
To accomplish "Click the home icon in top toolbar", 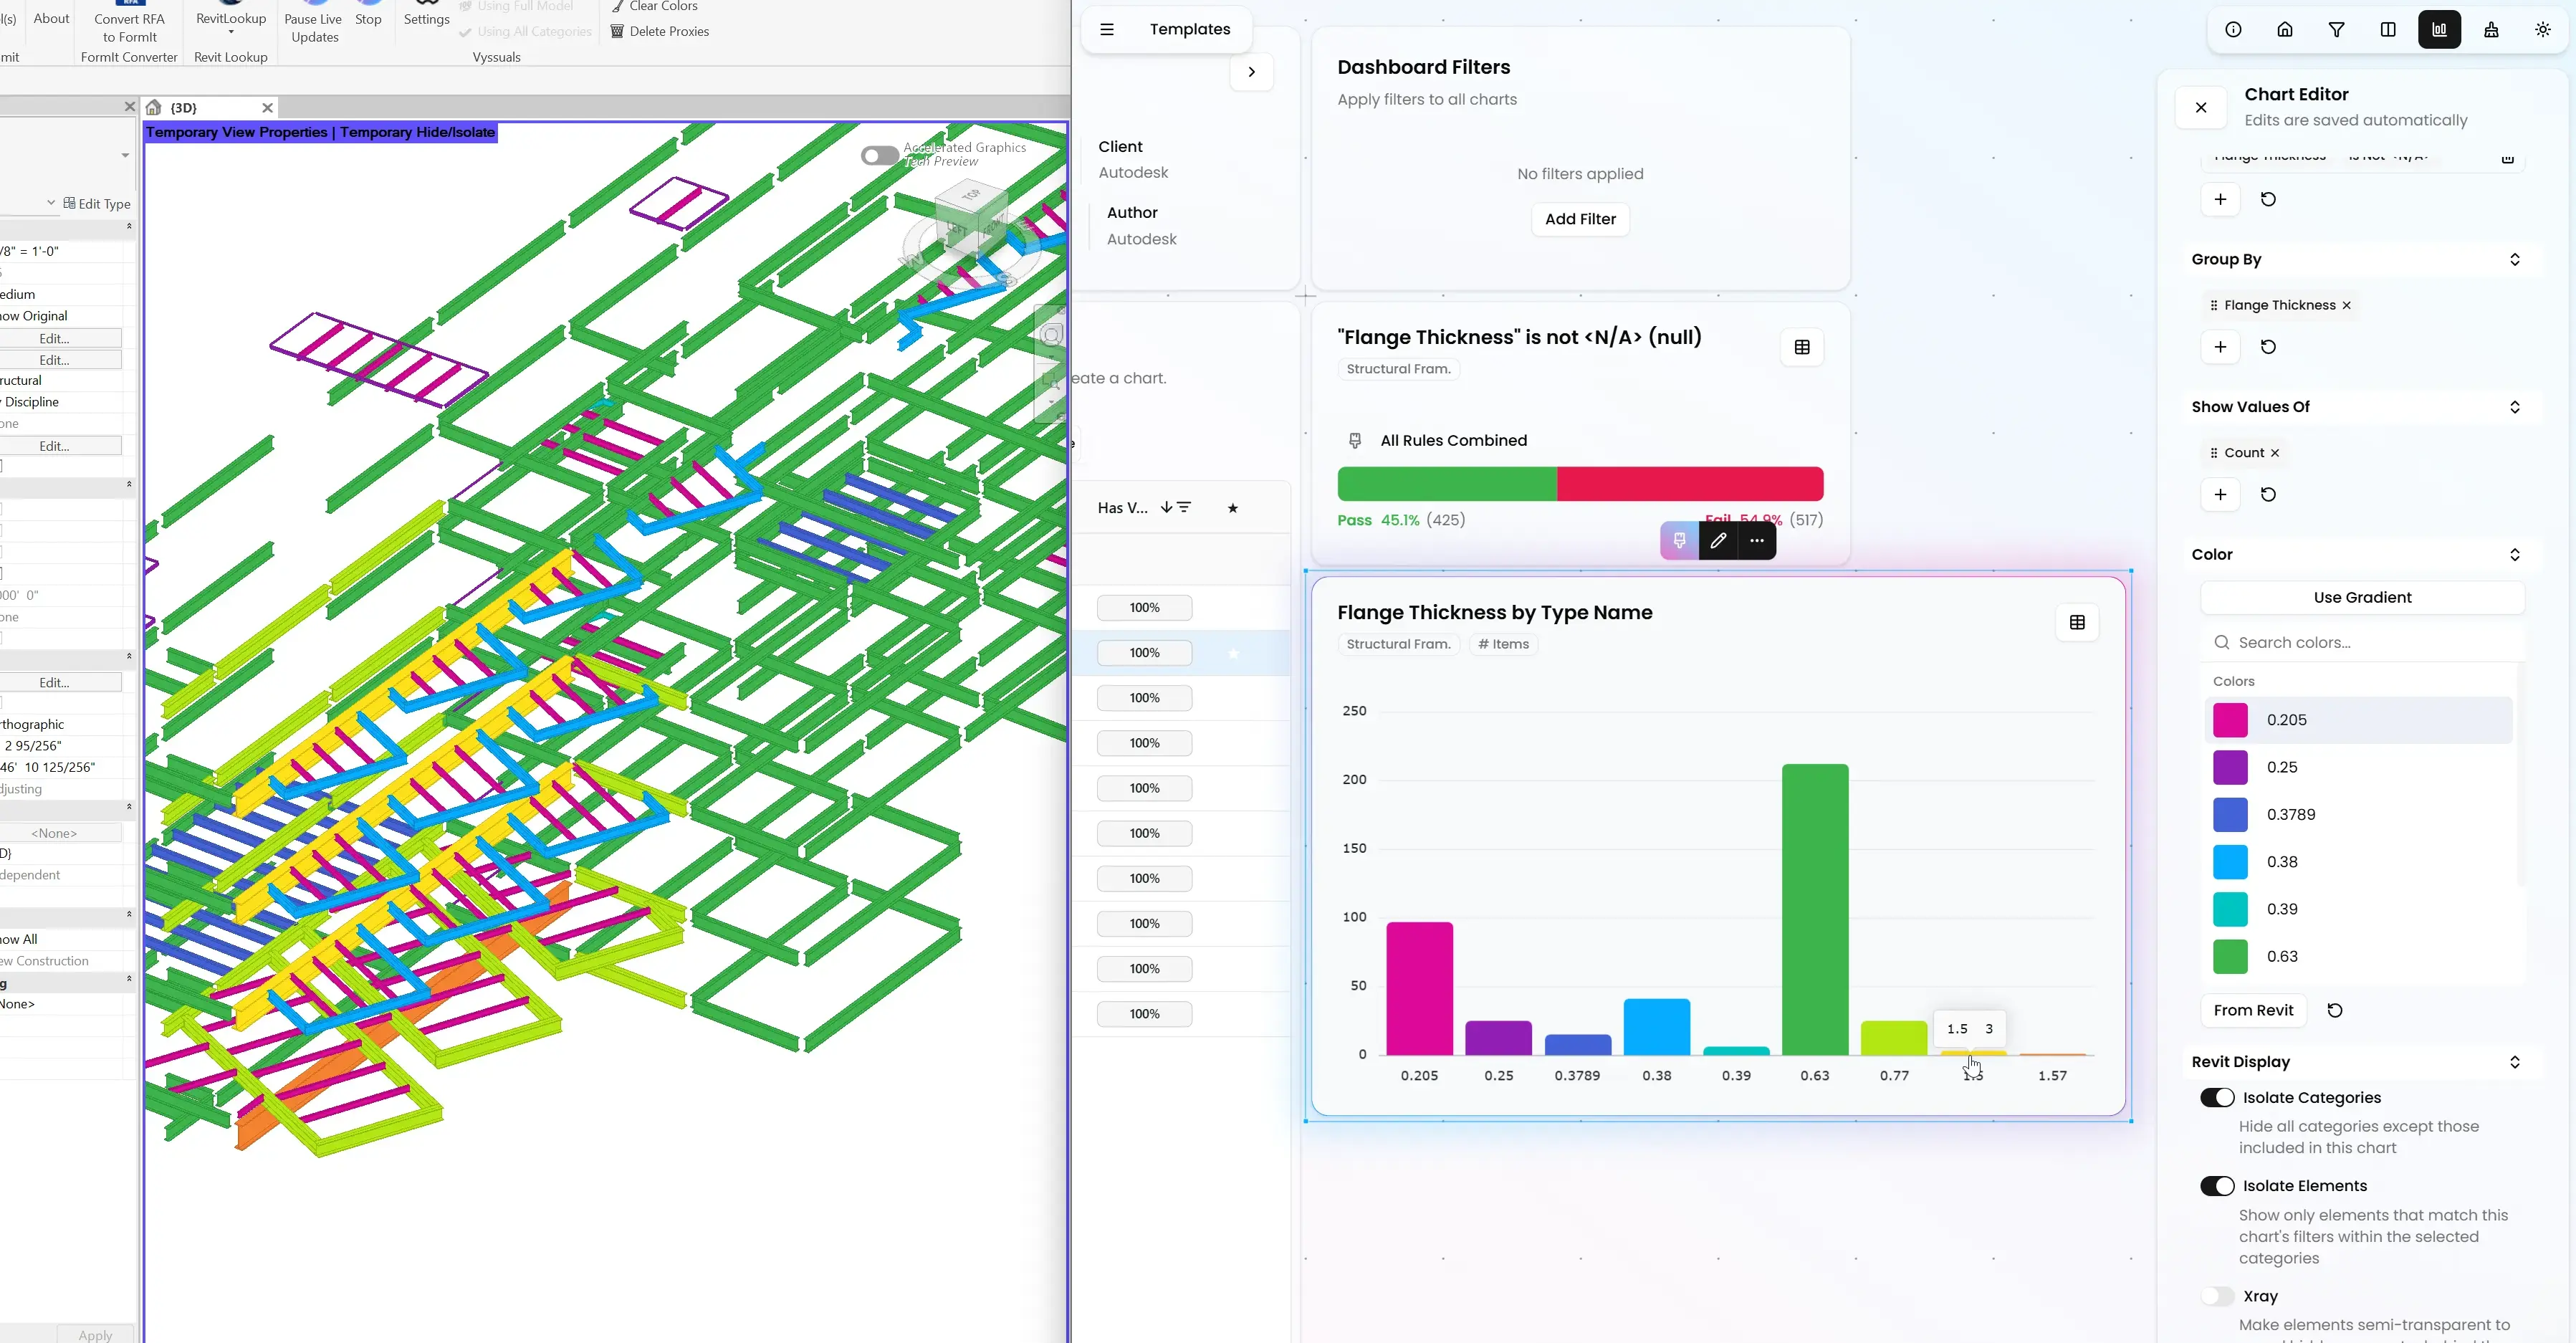I will tap(2285, 30).
